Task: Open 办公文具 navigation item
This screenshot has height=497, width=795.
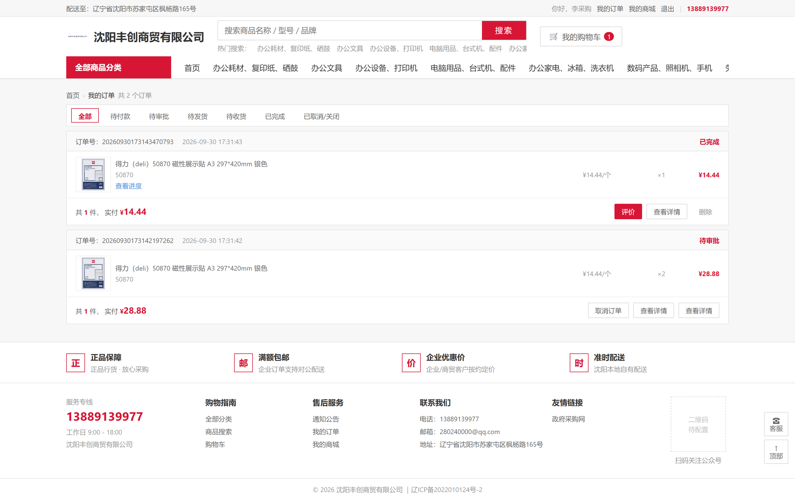Action: (x=327, y=68)
